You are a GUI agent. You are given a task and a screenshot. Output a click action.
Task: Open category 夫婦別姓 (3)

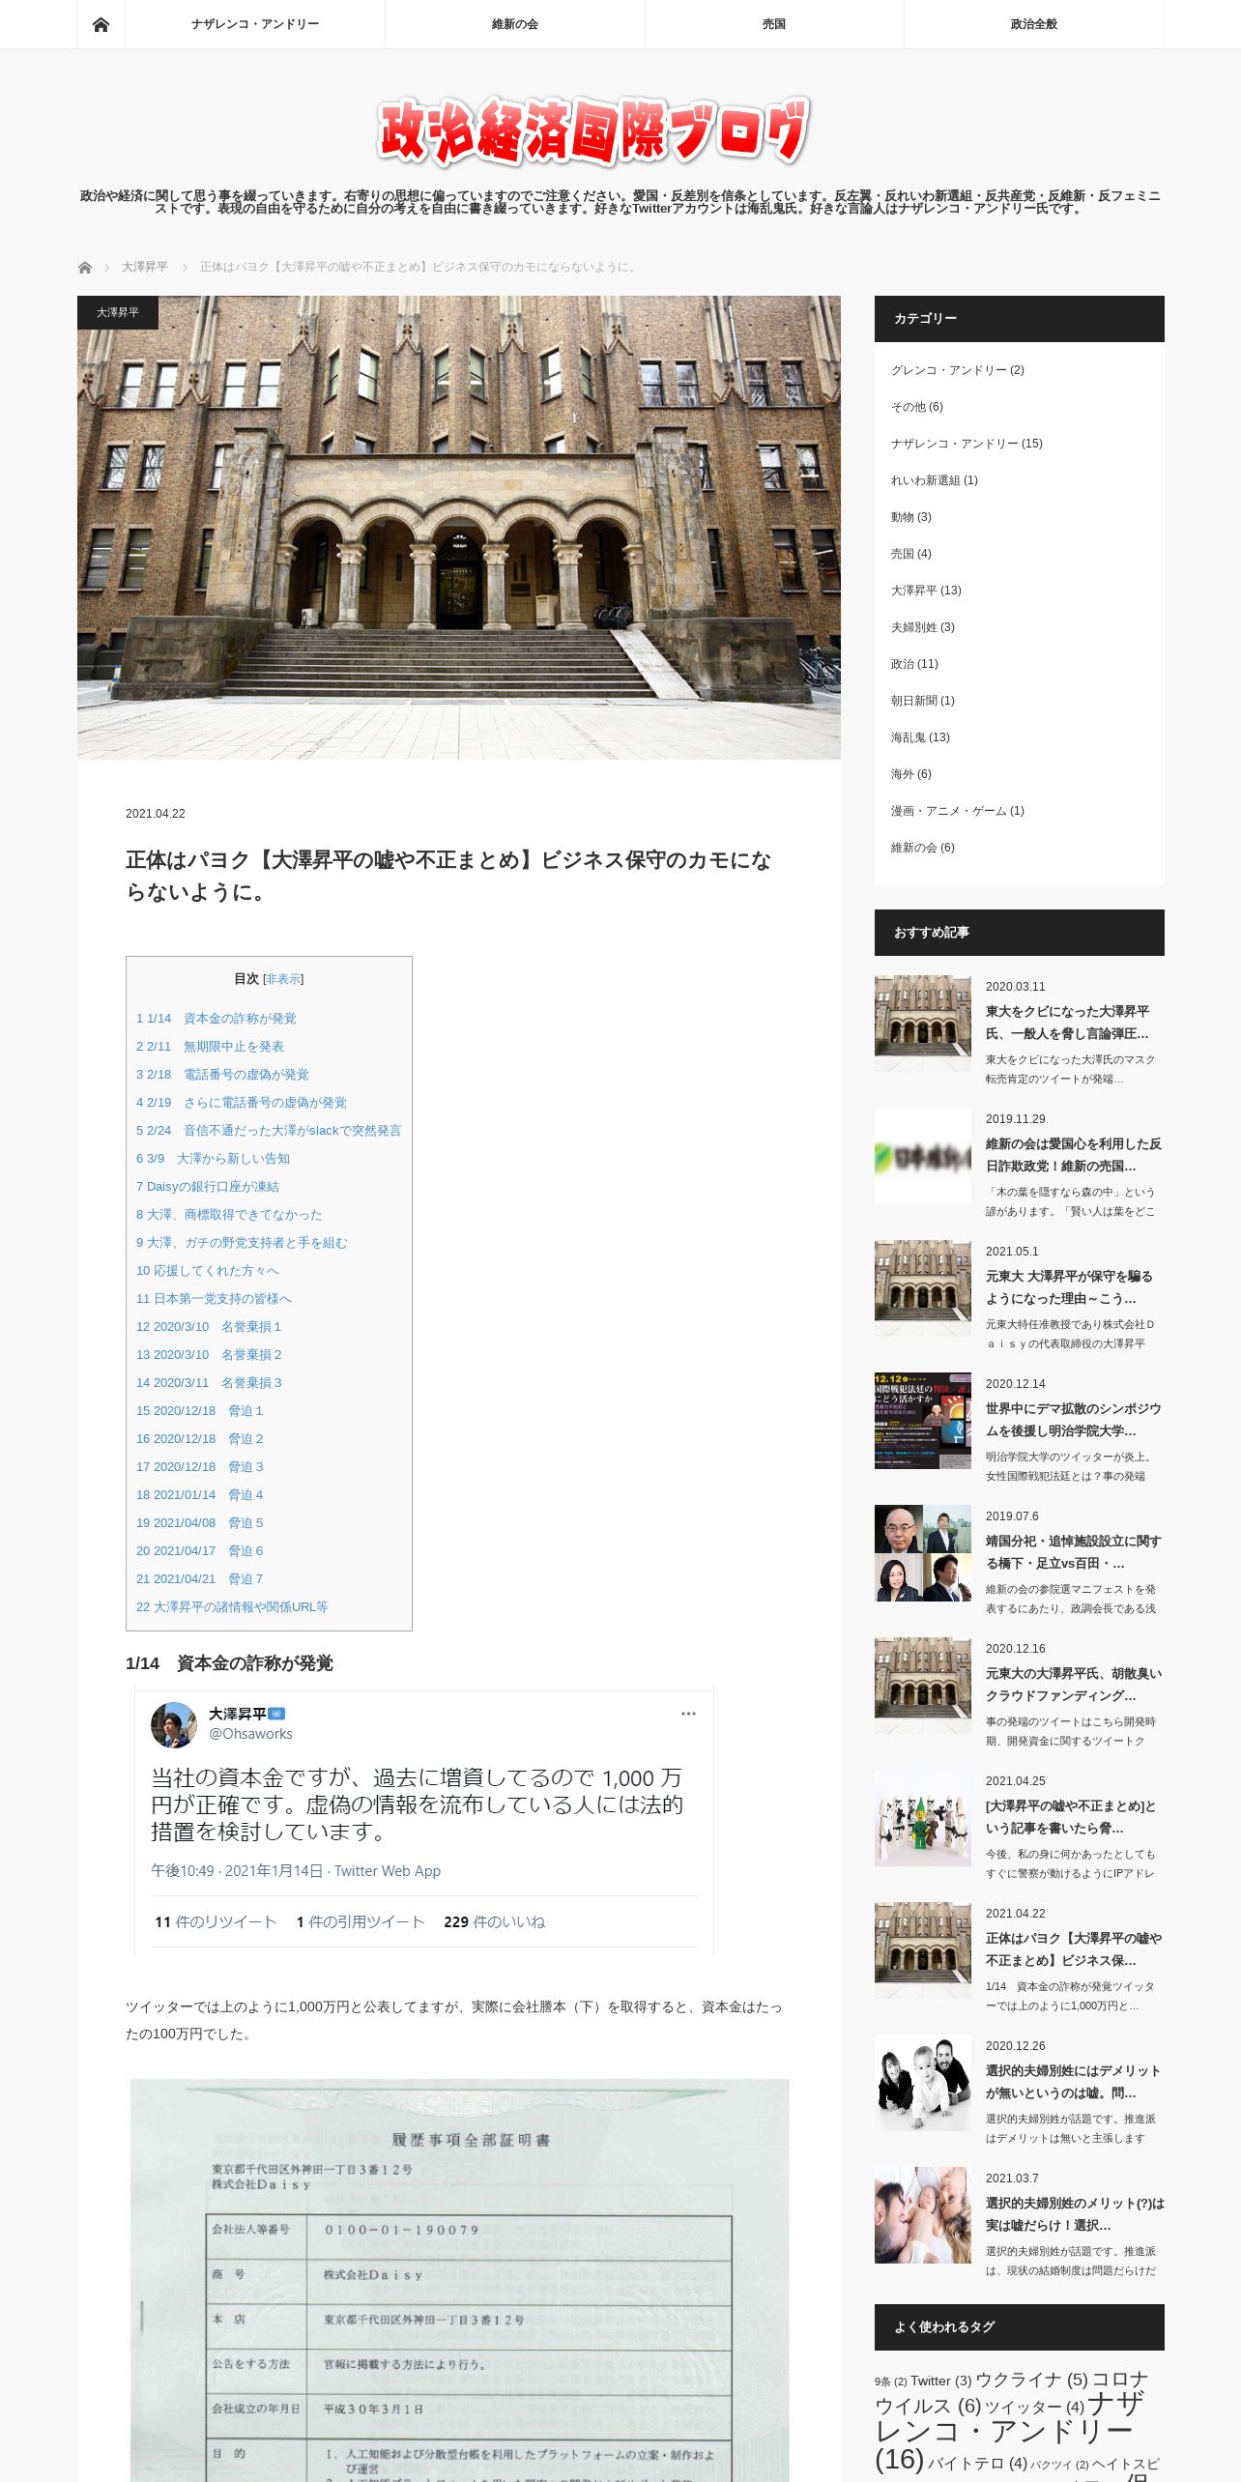click(x=923, y=627)
